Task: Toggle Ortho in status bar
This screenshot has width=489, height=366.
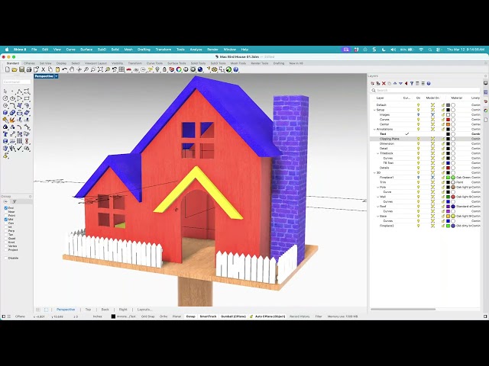Action: coord(164,316)
